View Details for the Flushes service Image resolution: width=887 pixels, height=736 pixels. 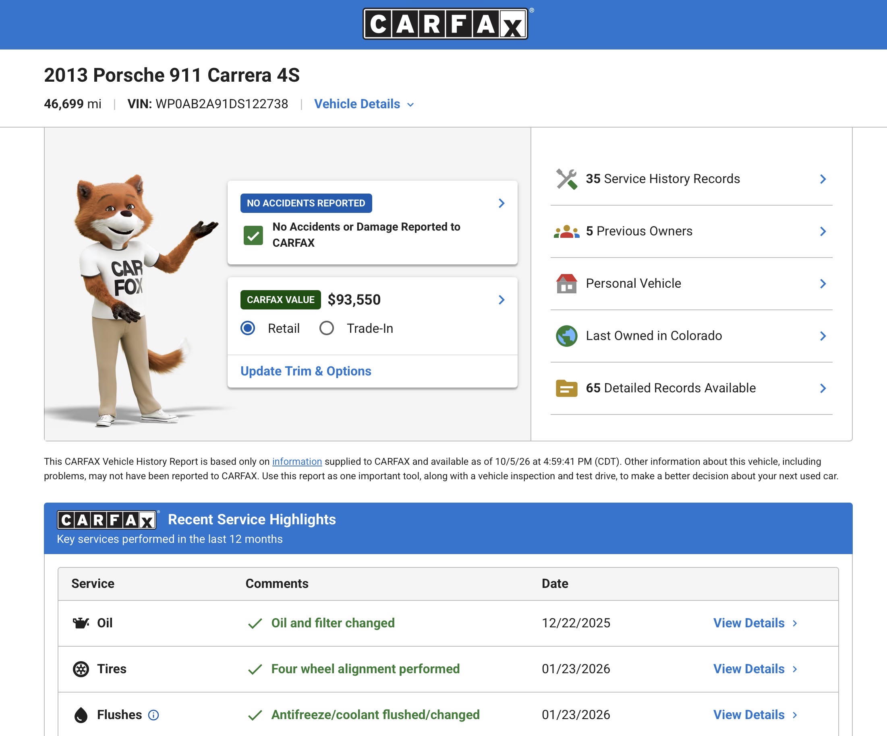point(755,715)
